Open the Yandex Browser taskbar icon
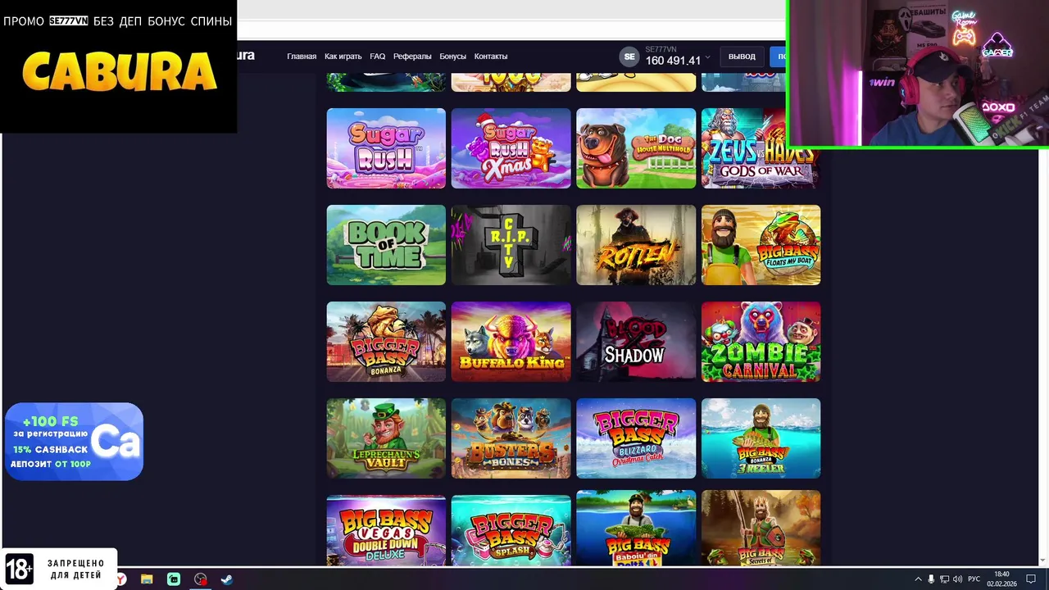The width and height of the screenshot is (1049, 590). (121, 579)
